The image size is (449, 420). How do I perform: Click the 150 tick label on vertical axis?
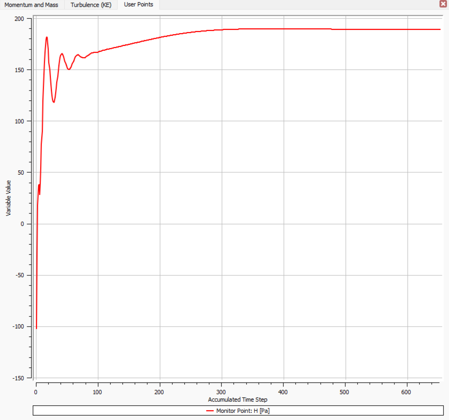pyautogui.click(x=19, y=70)
